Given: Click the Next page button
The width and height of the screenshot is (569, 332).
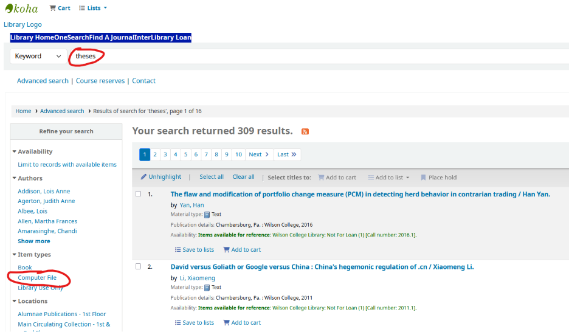Looking at the screenshot, I should coord(259,154).
